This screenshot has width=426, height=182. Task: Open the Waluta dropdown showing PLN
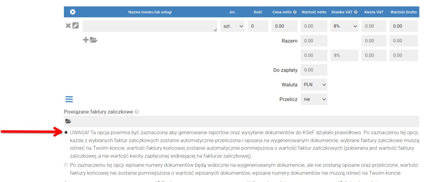314,85
